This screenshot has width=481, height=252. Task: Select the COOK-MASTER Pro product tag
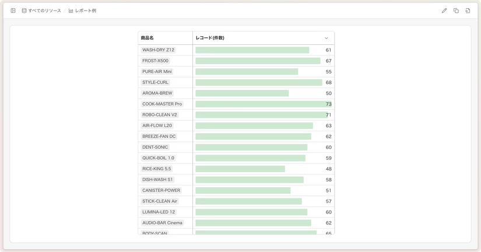click(x=162, y=104)
